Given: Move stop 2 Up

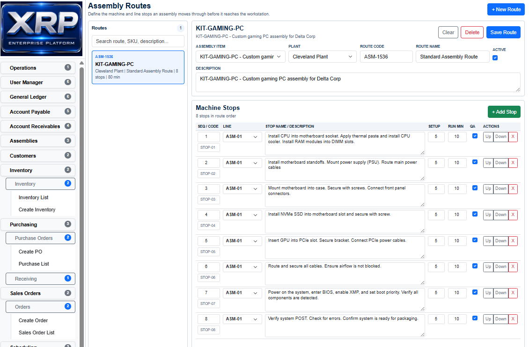Looking at the screenshot, I should point(488,163).
